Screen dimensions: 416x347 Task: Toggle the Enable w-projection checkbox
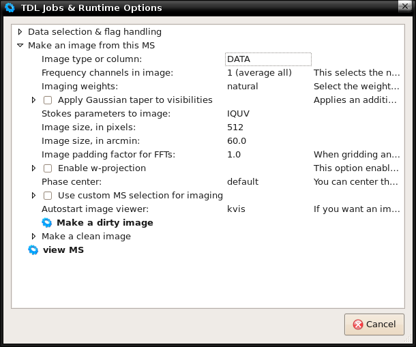(x=48, y=168)
